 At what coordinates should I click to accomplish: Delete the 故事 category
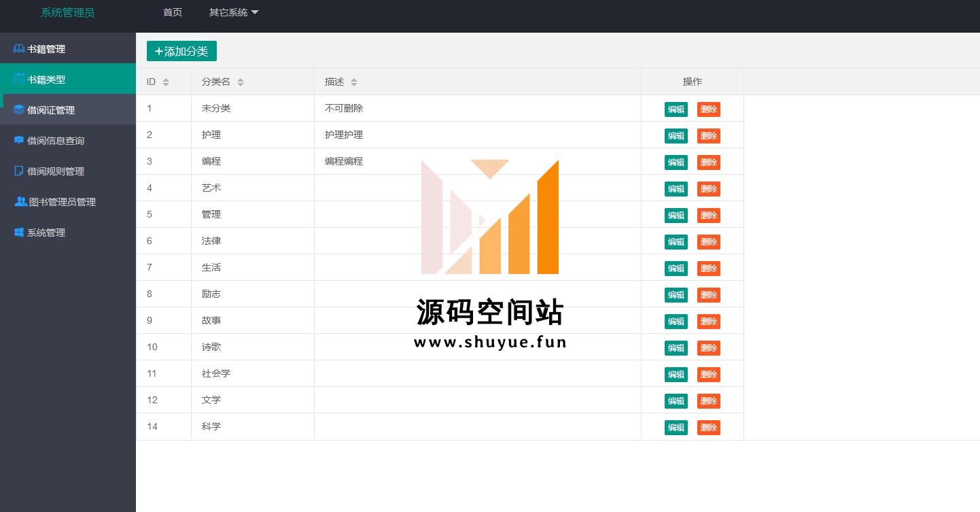click(709, 322)
